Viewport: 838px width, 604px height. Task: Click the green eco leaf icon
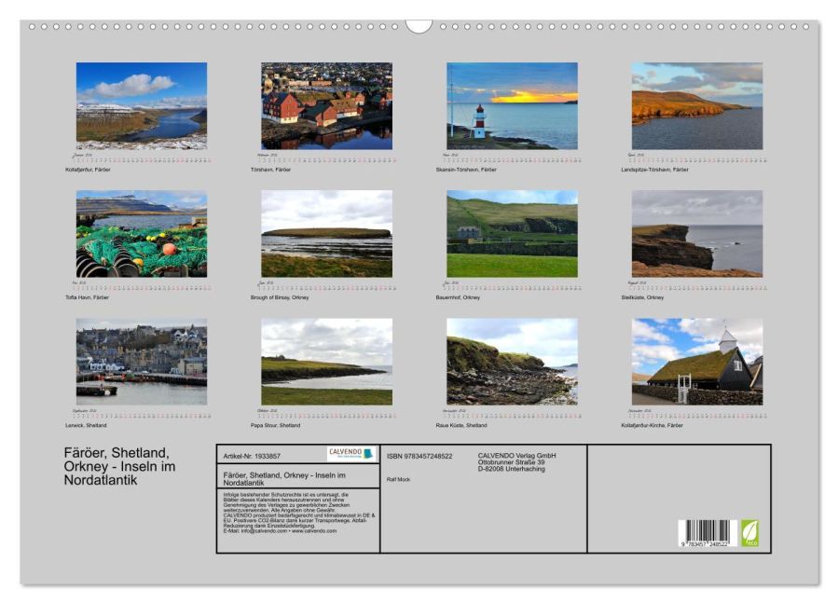[749, 533]
